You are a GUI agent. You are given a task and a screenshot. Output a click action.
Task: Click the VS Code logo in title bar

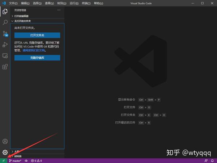point(4,3)
